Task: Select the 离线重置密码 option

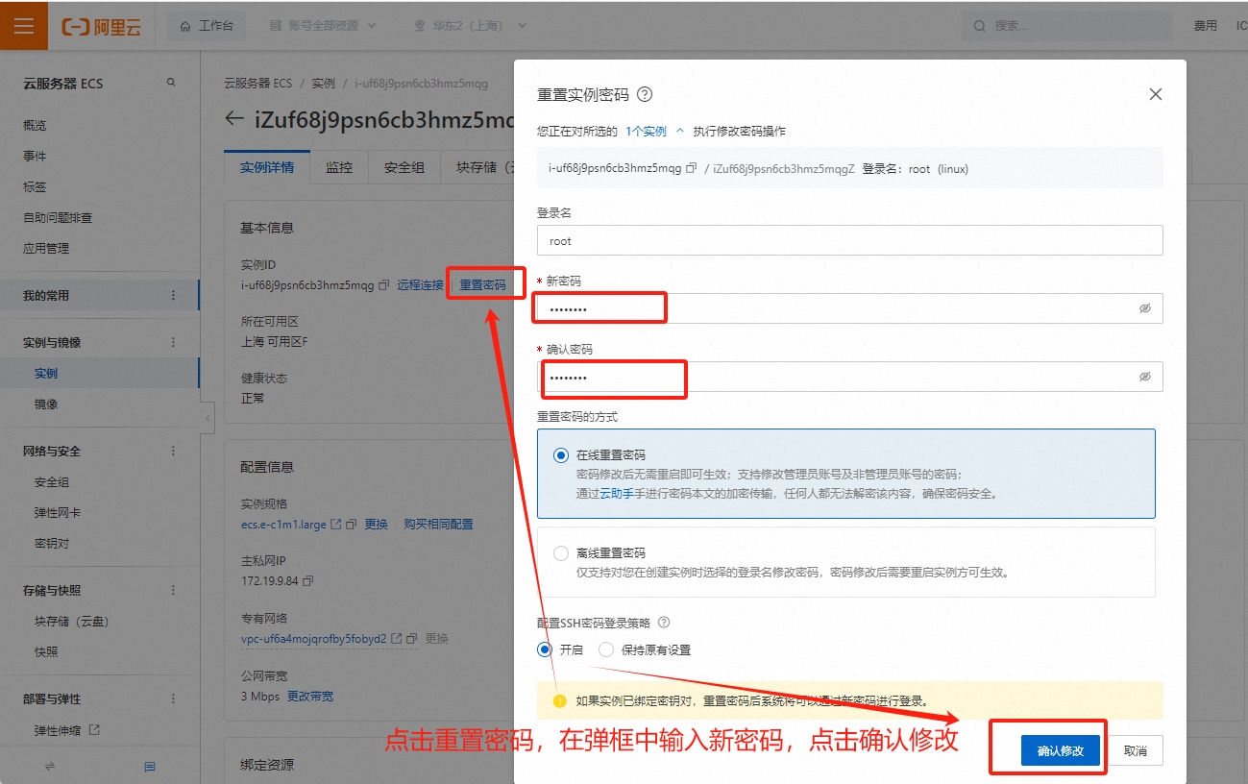Action: tap(560, 552)
